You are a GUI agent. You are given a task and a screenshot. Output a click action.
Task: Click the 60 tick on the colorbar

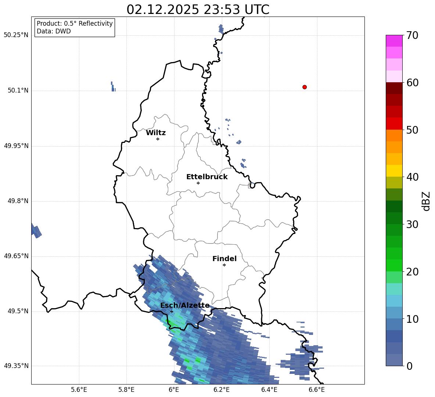pyautogui.click(x=412, y=83)
